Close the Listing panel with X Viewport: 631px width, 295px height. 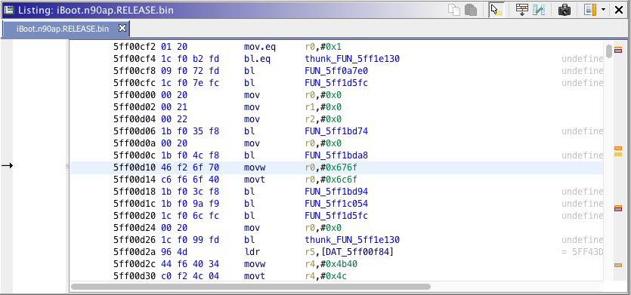619,10
